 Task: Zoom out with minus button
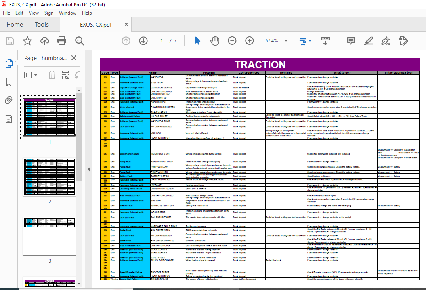[232, 41]
